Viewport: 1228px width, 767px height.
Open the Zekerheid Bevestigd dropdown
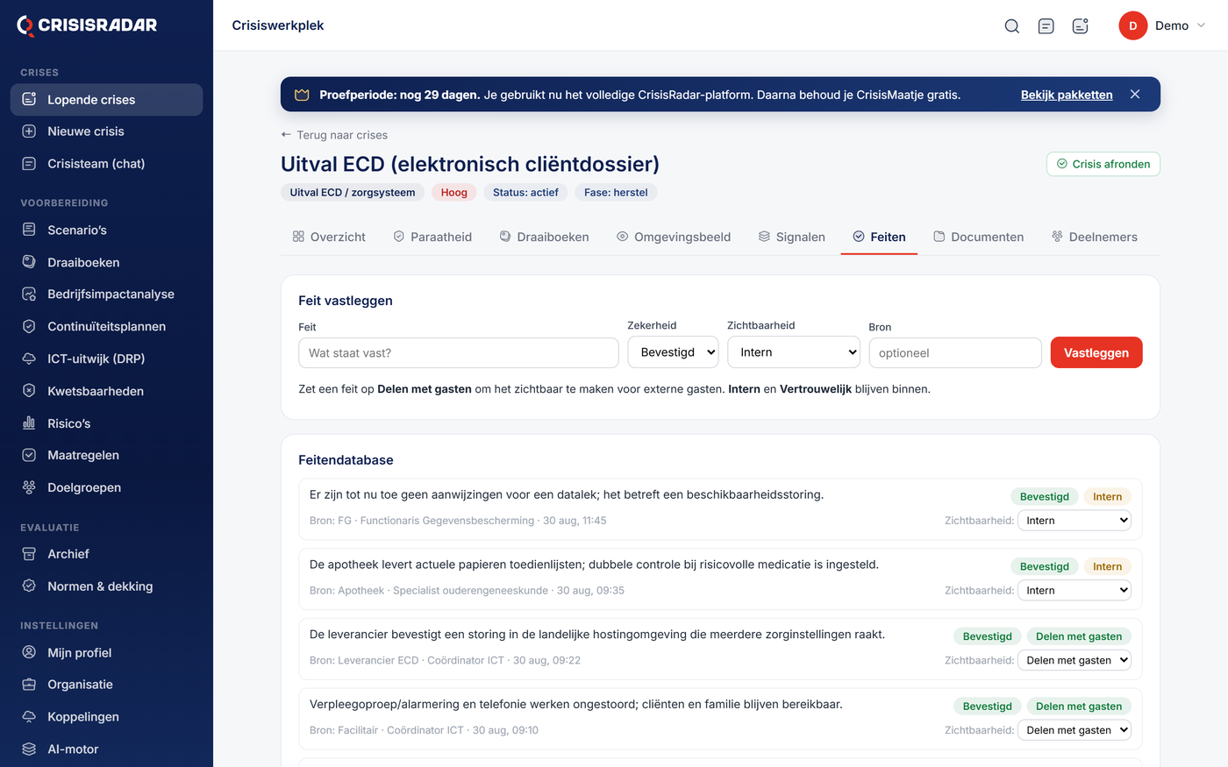673,352
